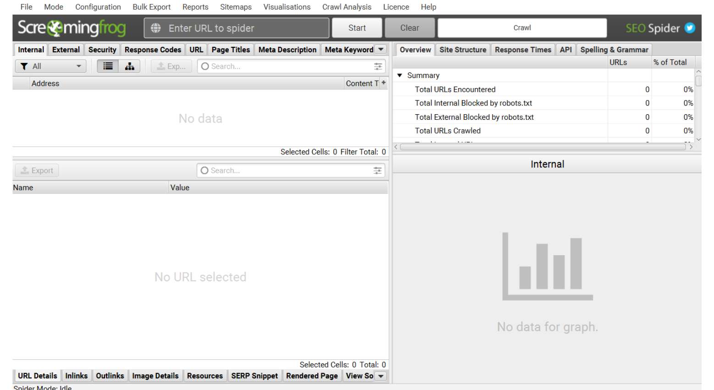The image size is (714, 390).
Task: Switch to tree structure view icon
Action: [x=130, y=66]
